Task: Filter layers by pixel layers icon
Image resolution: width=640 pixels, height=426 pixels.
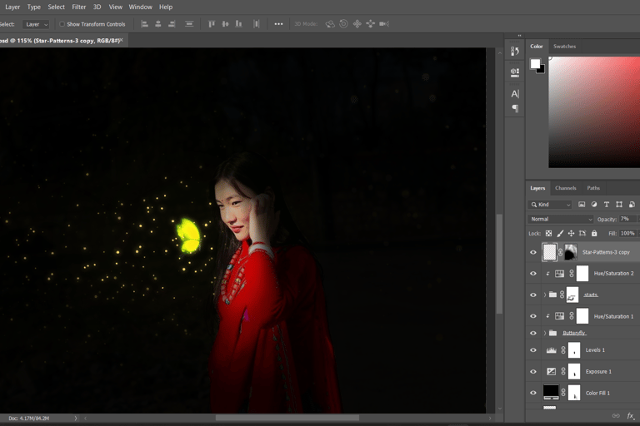Action: point(582,204)
